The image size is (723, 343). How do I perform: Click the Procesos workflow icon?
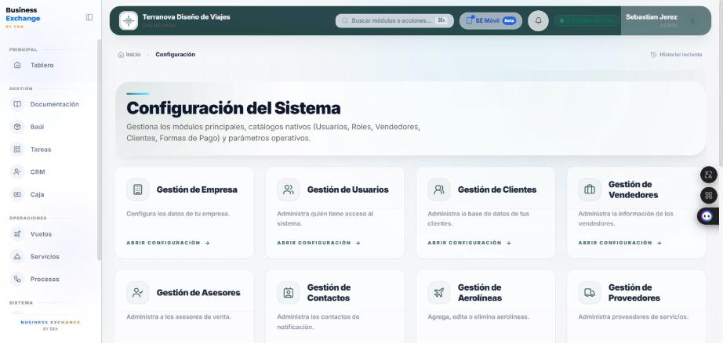click(x=17, y=279)
